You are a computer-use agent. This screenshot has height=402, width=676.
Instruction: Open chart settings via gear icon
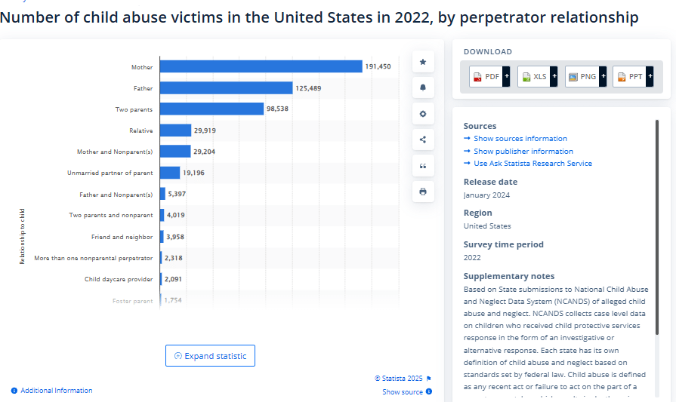point(422,114)
